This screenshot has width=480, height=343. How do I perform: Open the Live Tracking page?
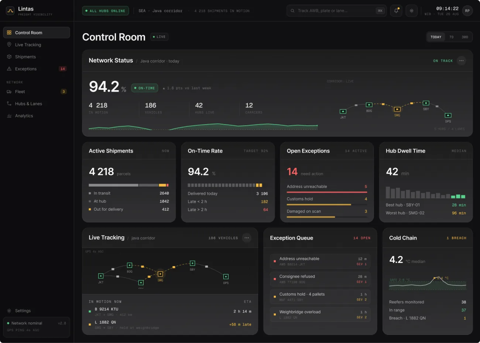(x=37, y=45)
